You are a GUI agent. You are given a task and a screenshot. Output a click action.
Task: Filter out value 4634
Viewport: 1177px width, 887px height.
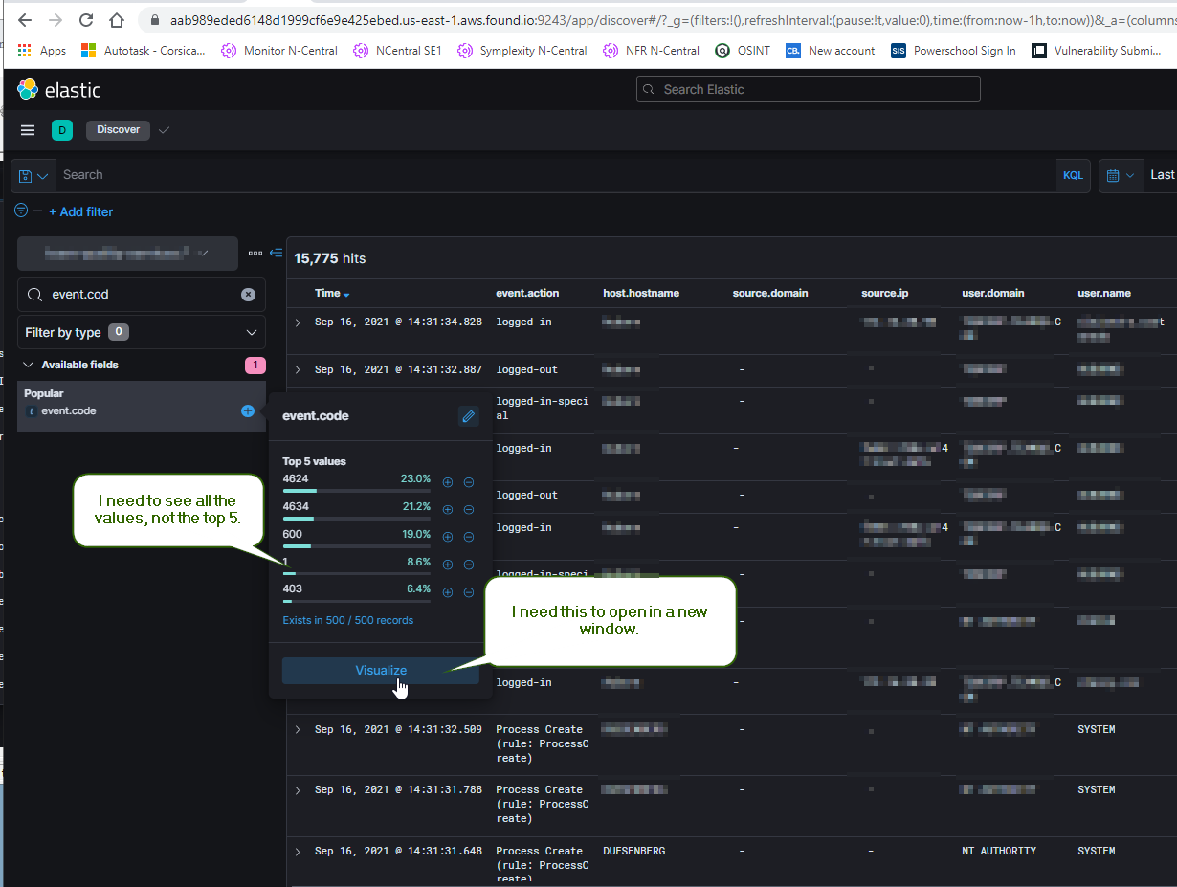coord(469,510)
